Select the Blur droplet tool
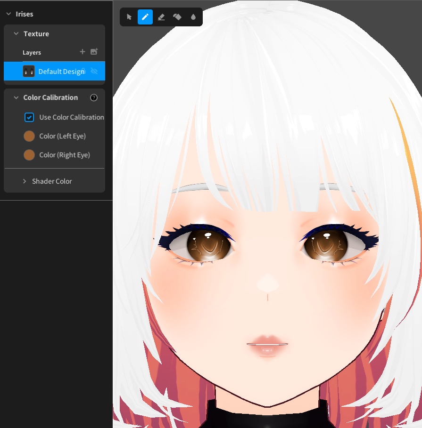Screen dimensions: 422x428 [193, 17]
